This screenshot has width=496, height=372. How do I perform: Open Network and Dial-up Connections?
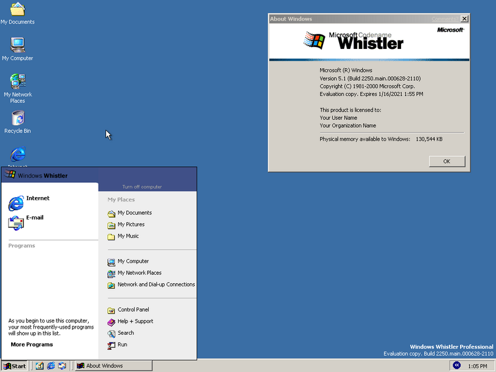pyautogui.click(x=155, y=285)
